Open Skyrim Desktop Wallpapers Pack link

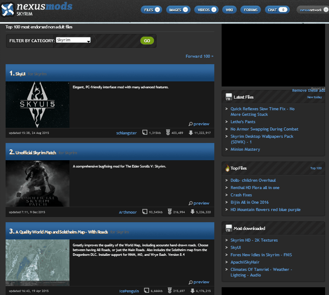pyautogui.click(x=262, y=139)
